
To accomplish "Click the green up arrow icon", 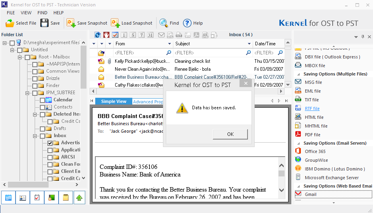I will click(79, 198).
